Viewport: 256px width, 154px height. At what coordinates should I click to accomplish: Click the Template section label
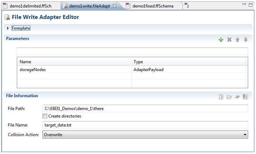pyautogui.click(x=21, y=28)
